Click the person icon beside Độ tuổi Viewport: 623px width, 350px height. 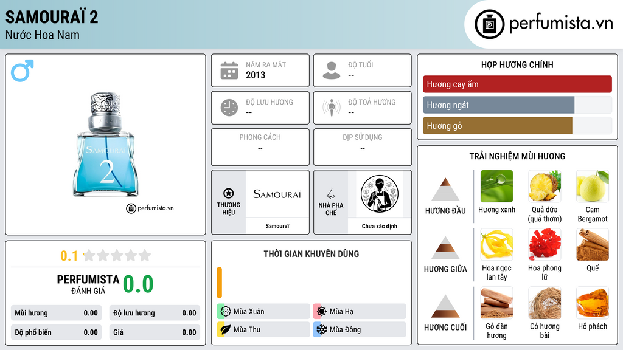[x=332, y=70]
